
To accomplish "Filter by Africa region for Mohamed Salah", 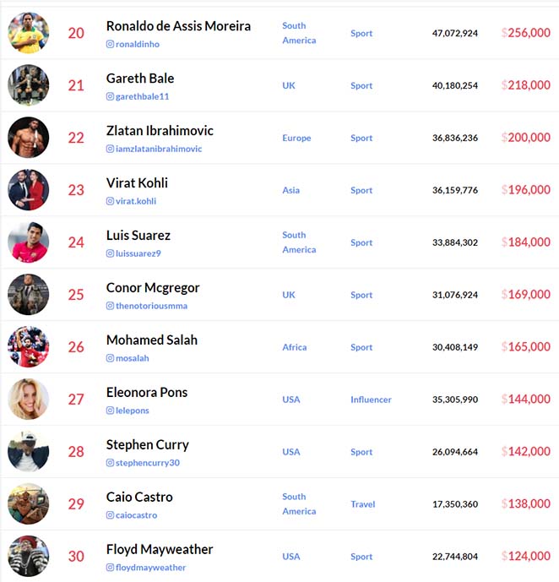I will [295, 347].
